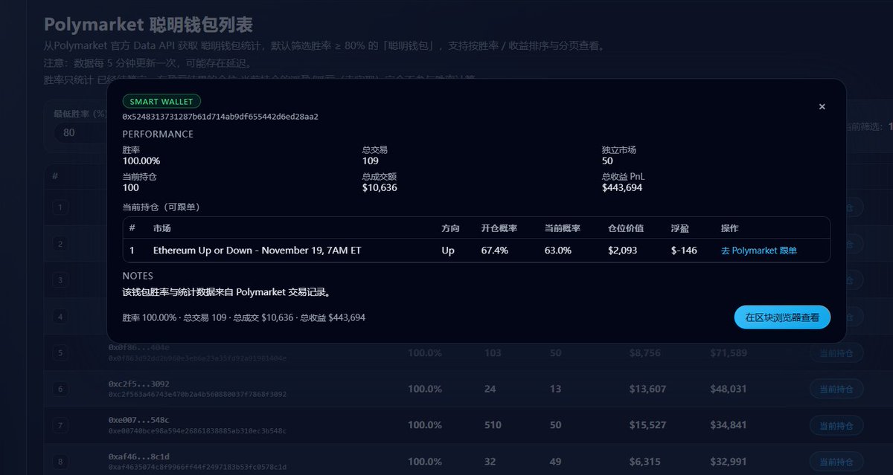Open 当前持仓 for wallet 0xaf46...8c1d
Screen dimensions: 893x475
tap(836, 461)
